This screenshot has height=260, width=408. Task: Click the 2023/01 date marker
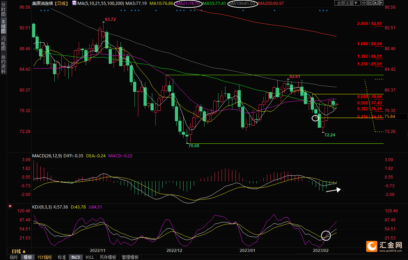coord(247,250)
